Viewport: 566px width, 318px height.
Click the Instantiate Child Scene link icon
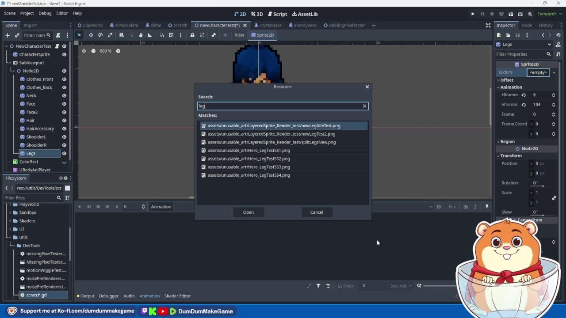(x=17, y=35)
